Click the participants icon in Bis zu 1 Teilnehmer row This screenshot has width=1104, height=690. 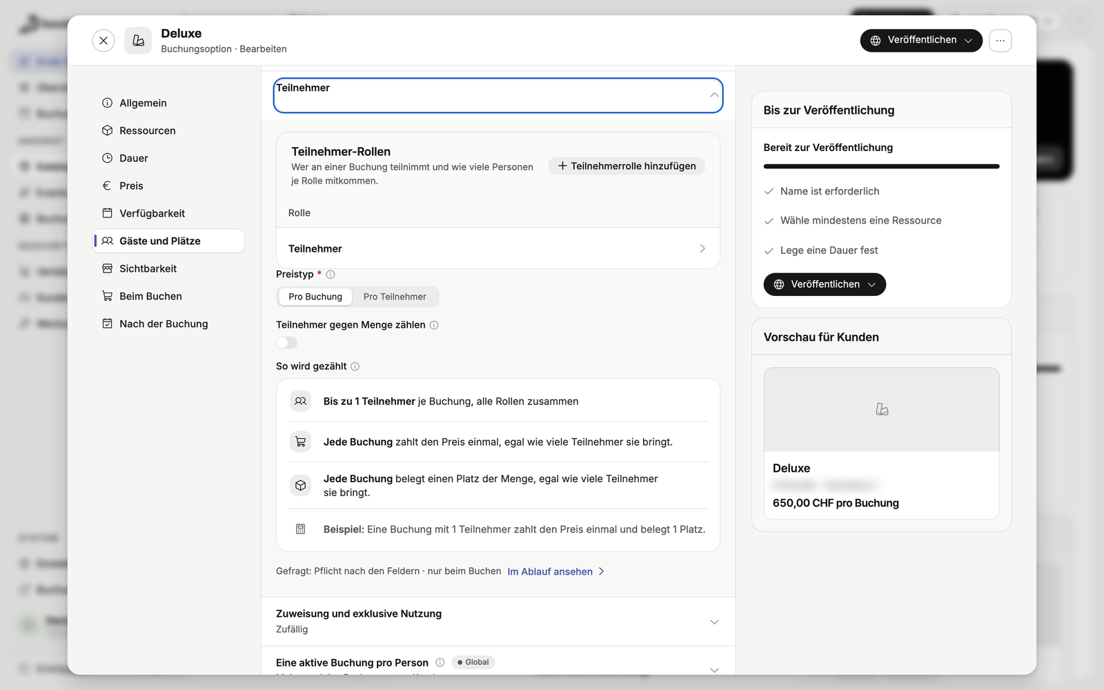click(x=301, y=401)
